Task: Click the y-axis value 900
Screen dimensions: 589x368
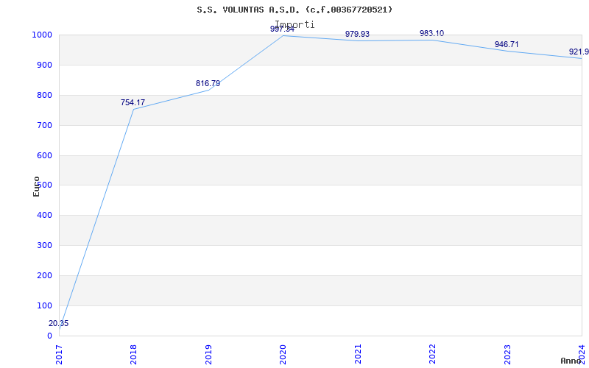Action: coord(44,65)
